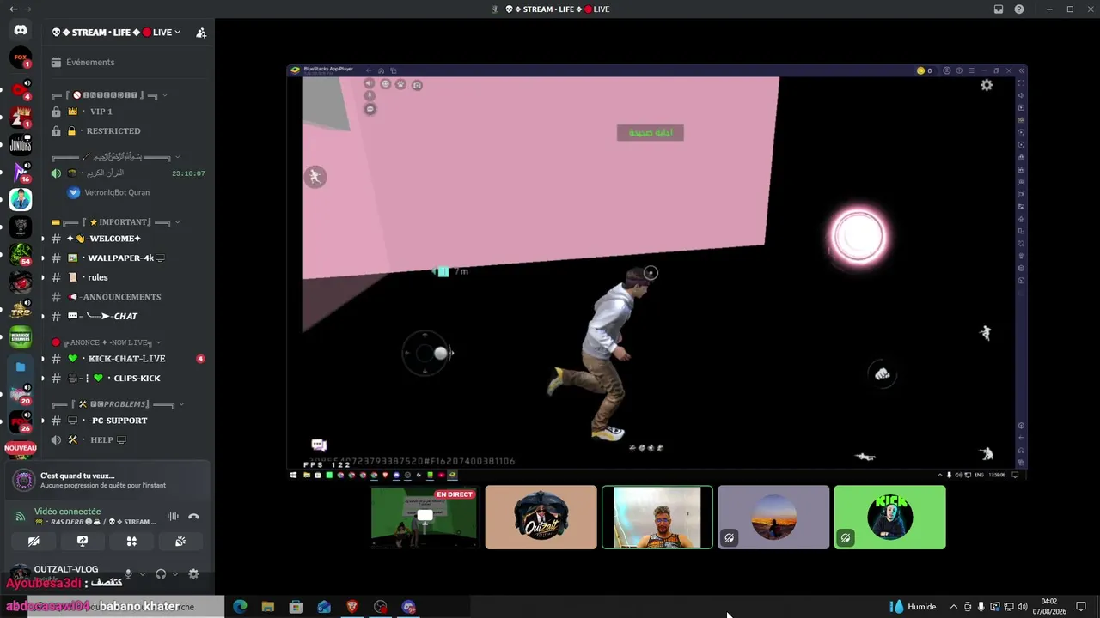Open the CHAT text channel
This screenshot has width=1100, height=618.
click(x=127, y=317)
